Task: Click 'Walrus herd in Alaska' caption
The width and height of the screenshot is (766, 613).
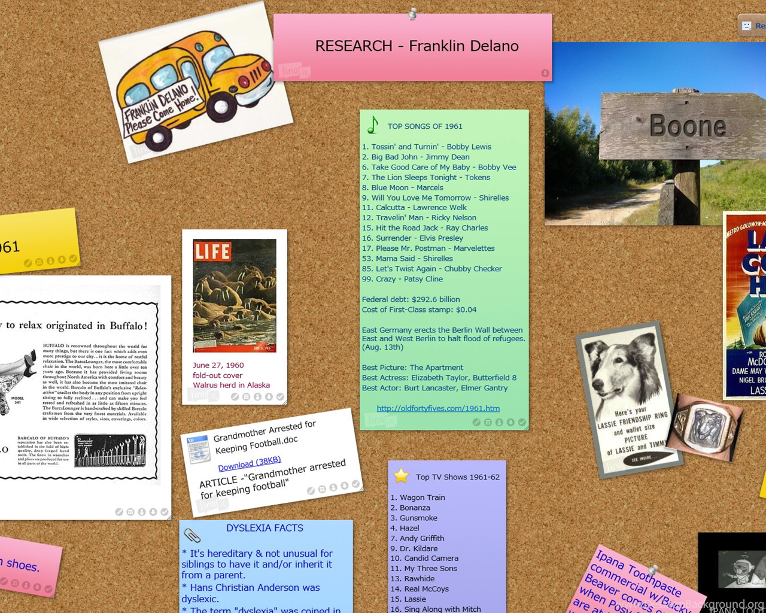Action: coord(231,385)
